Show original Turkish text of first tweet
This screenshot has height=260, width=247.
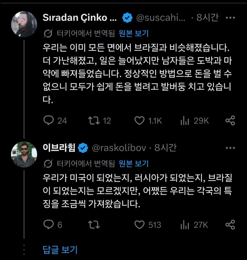[134, 33]
